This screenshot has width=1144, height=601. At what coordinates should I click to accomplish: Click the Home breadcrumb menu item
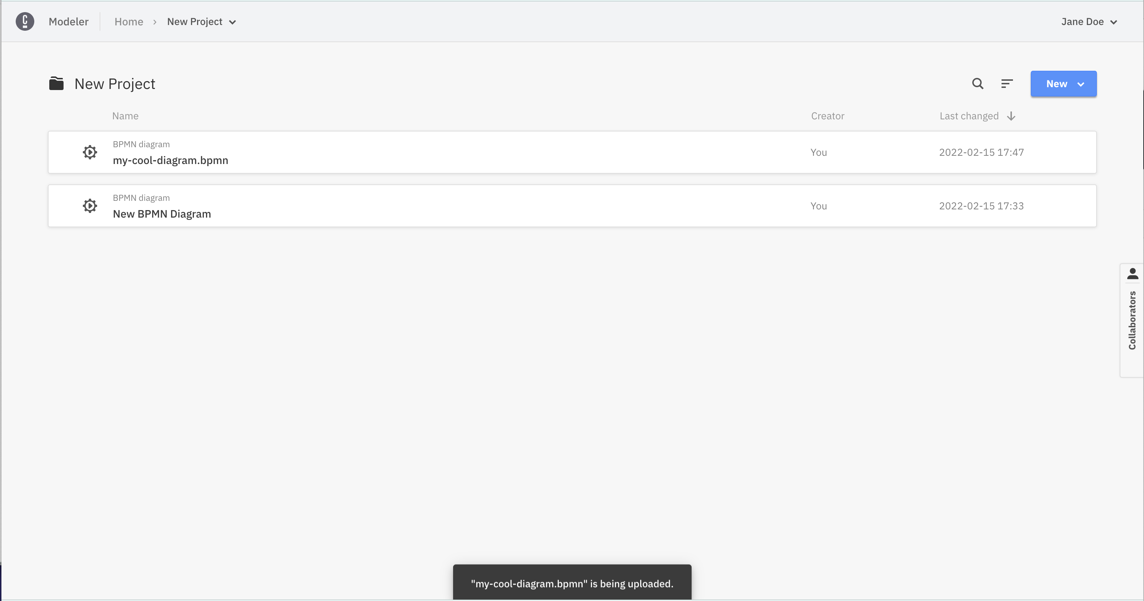coord(129,21)
